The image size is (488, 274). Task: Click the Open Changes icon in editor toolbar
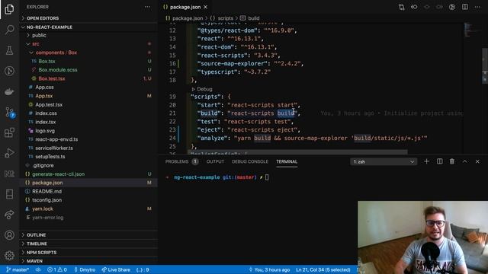pos(402,7)
